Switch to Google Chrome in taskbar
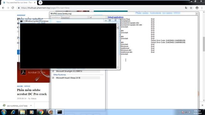 [41, 112]
